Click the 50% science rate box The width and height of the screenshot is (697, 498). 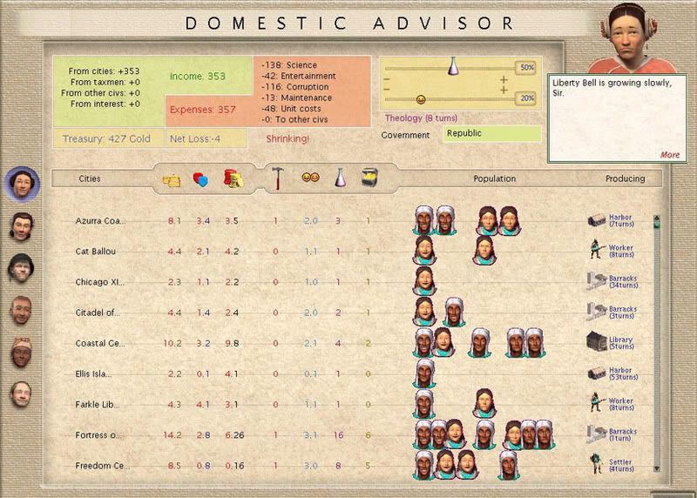[526, 68]
